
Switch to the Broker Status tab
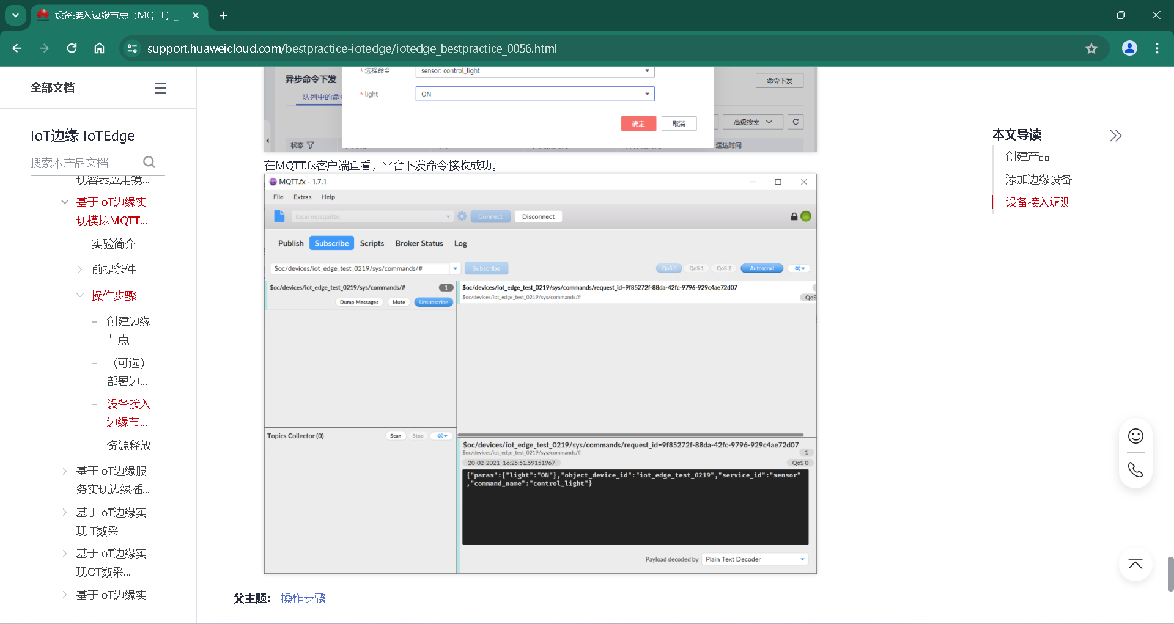coord(419,243)
